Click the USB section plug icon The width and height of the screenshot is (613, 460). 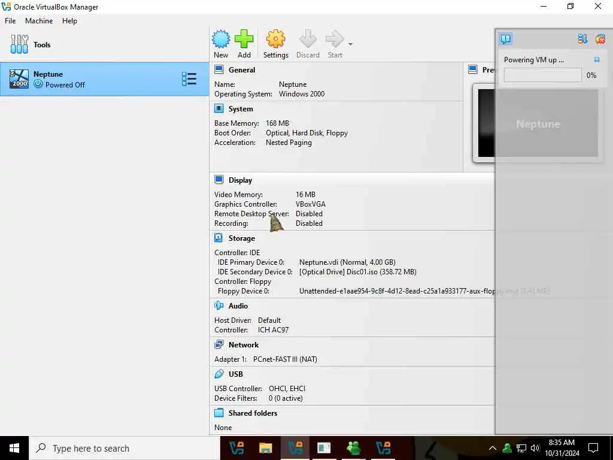[x=219, y=374]
